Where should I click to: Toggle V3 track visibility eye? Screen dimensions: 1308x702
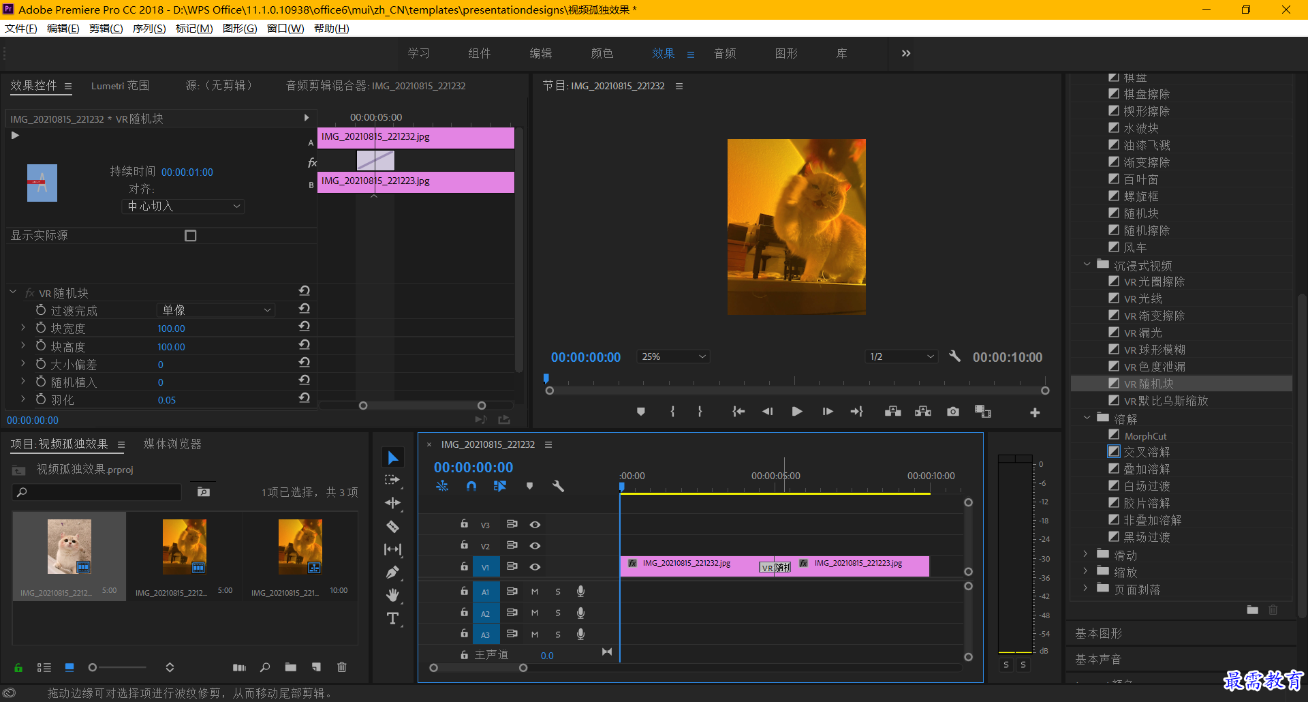point(535,525)
